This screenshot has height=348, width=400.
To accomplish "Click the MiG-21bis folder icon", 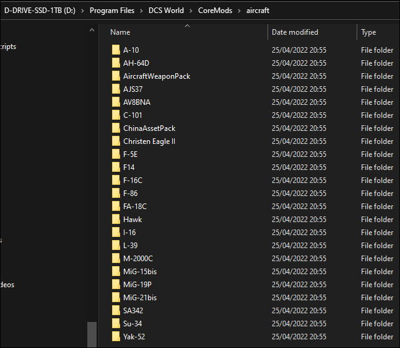I will (116, 297).
